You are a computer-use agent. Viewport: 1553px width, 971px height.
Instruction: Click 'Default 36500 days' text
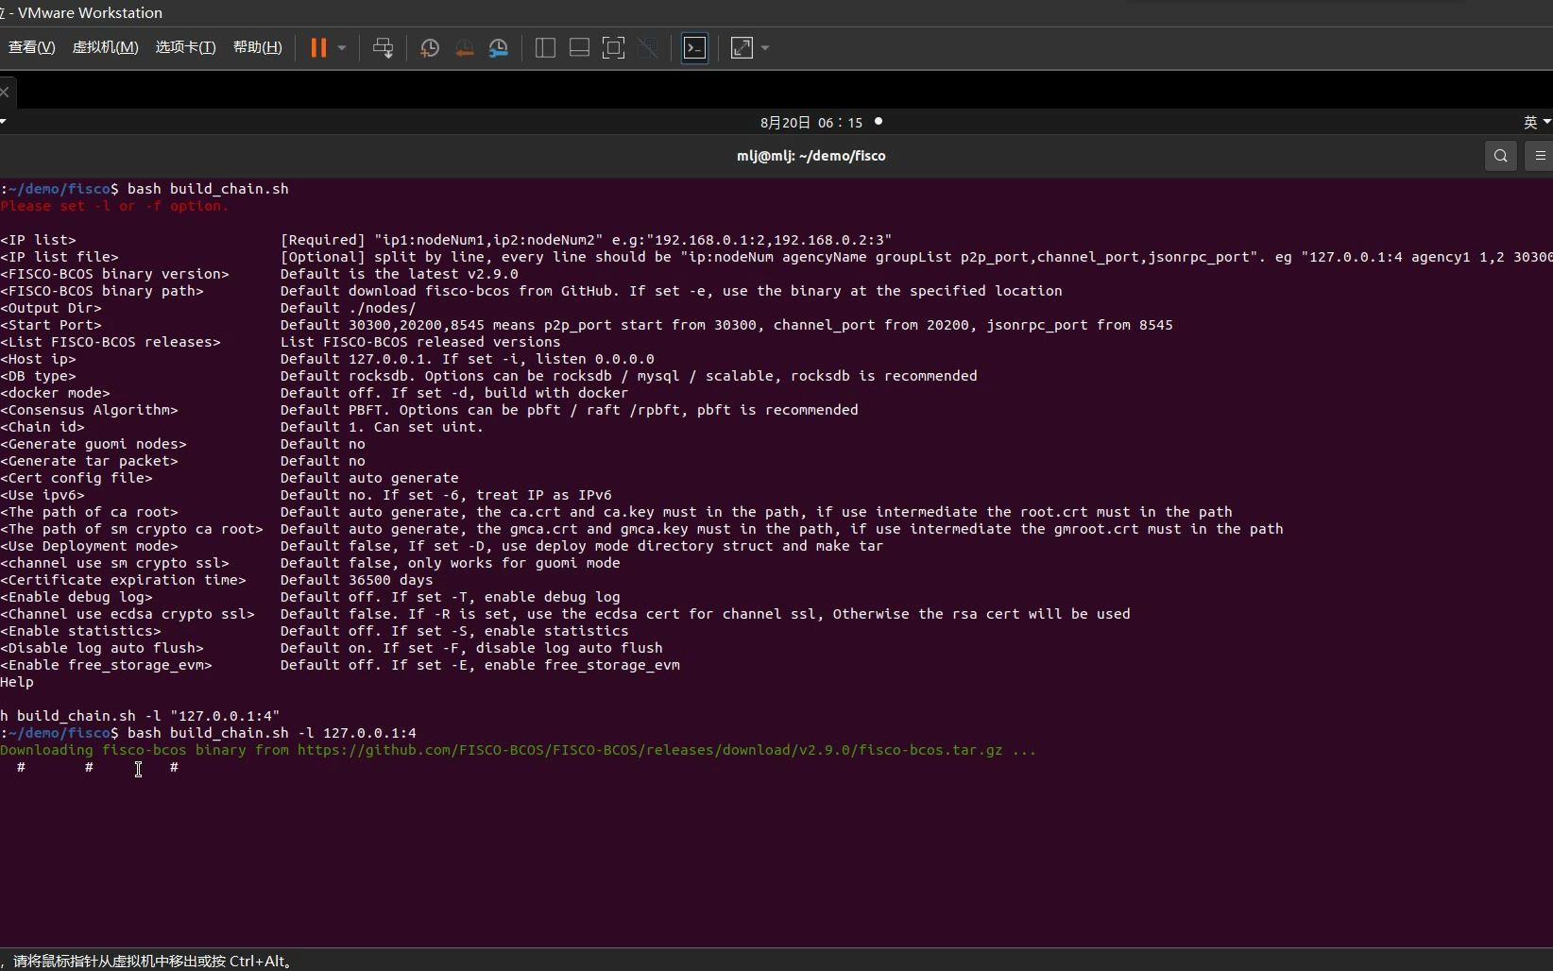(x=356, y=580)
